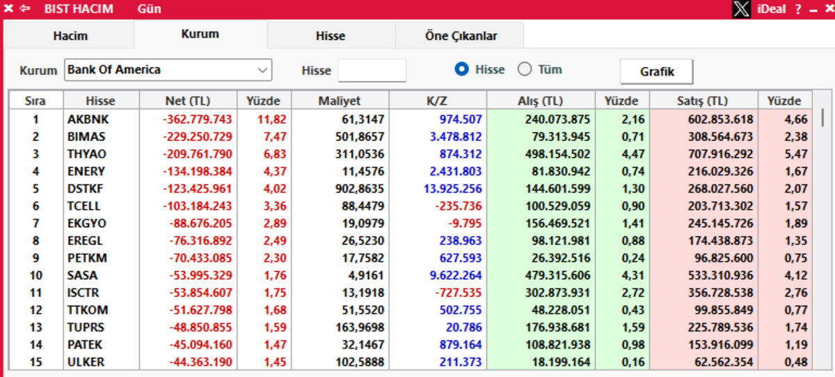Click K/Z value -727.535
Screen dimensions: 835x377
tap(459, 293)
